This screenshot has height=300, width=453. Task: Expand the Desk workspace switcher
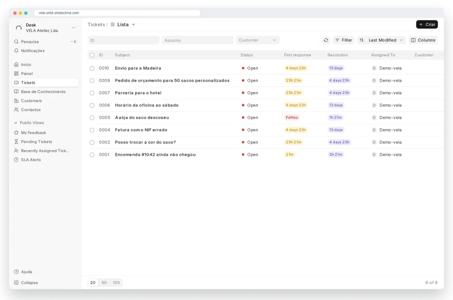click(x=73, y=28)
